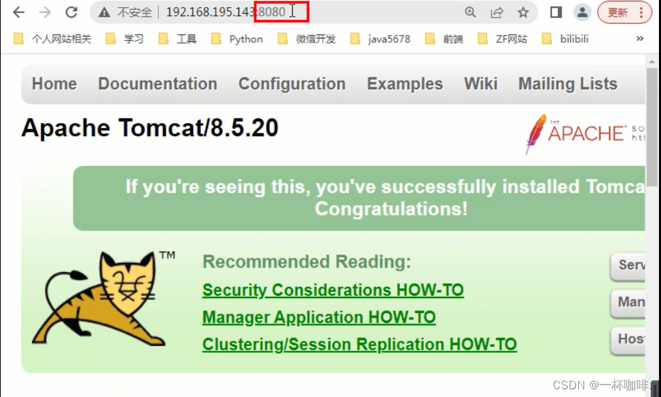Select Wiki in Tomcat navigation

pos(480,84)
